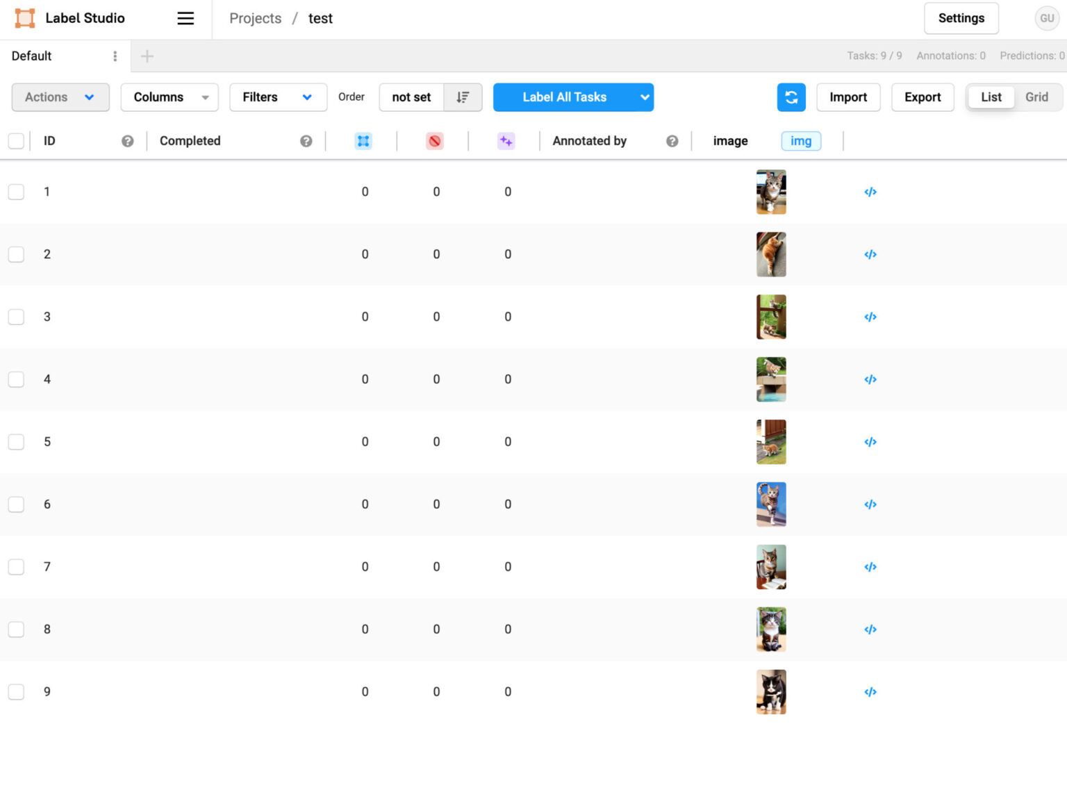Image resolution: width=1067 pixels, height=792 pixels.
Task: Open the Columns dropdown
Action: point(169,97)
